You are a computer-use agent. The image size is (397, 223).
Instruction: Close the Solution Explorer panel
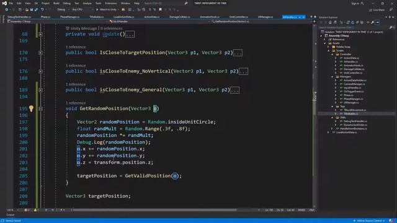click(393, 17)
